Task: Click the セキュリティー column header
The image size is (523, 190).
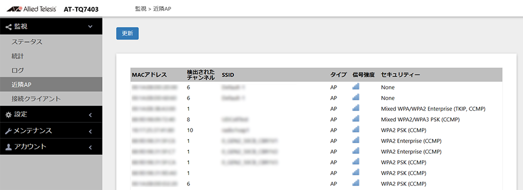Action: point(400,75)
